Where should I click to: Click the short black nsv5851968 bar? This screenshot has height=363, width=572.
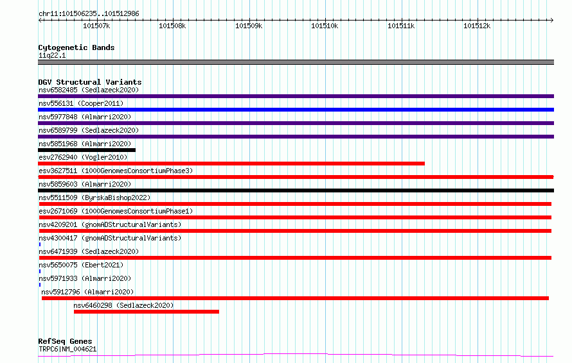click(x=87, y=150)
